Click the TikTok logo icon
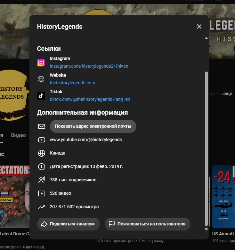This screenshot has width=235, height=250. tap(41, 96)
